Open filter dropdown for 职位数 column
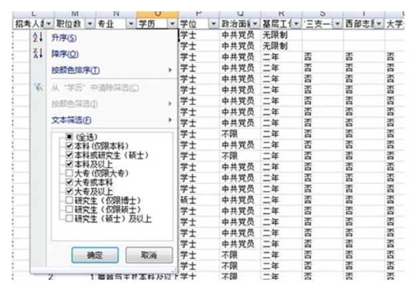 click(90, 24)
